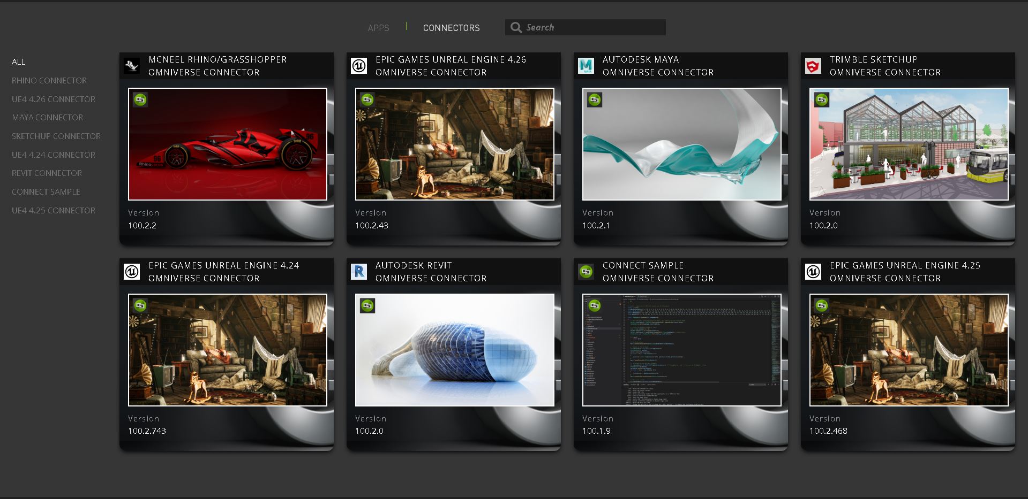
Task: Click green connector badge on Rhino thumbnail
Action: point(140,99)
